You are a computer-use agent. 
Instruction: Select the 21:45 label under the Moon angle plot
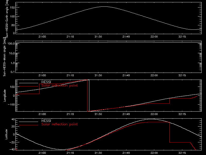click(126, 75)
